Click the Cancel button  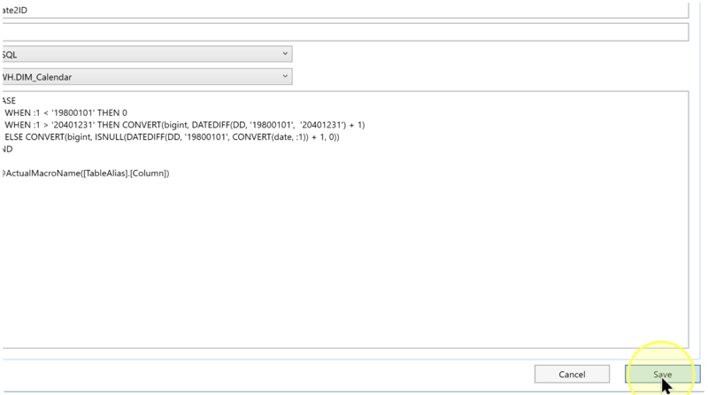(572, 375)
